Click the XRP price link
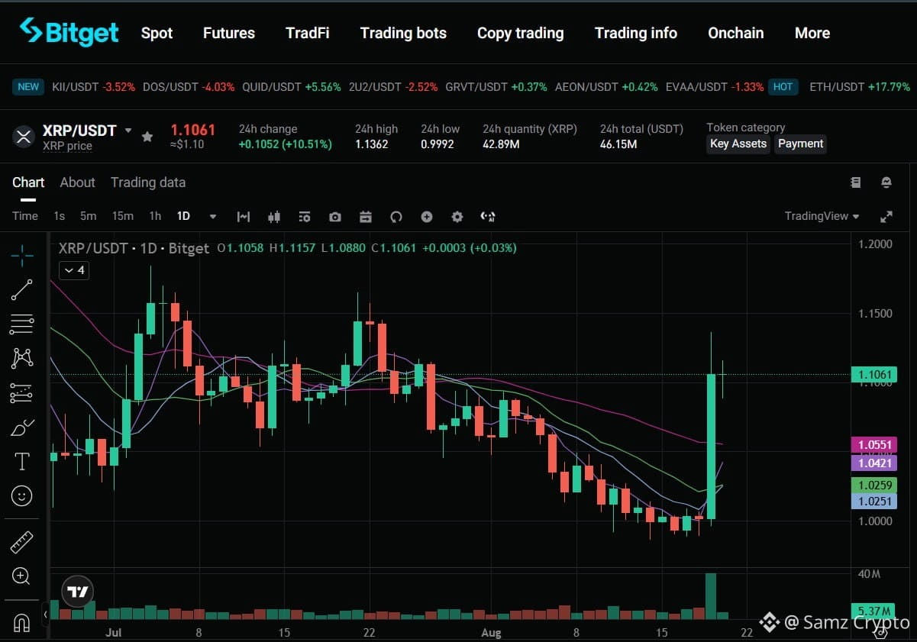Image resolution: width=917 pixels, height=642 pixels. click(67, 146)
